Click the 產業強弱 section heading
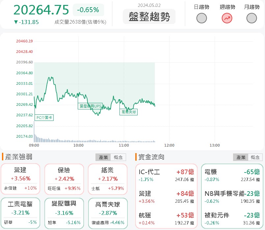This screenshot has height=230, width=265. point(19,157)
